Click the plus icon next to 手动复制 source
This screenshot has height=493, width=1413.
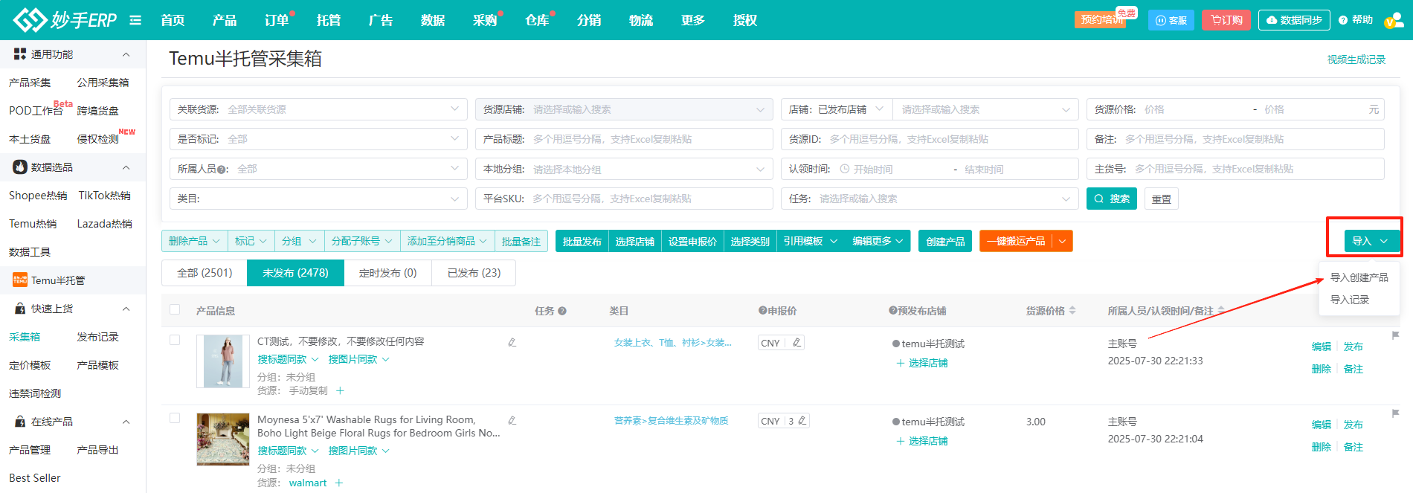tap(340, 390)
